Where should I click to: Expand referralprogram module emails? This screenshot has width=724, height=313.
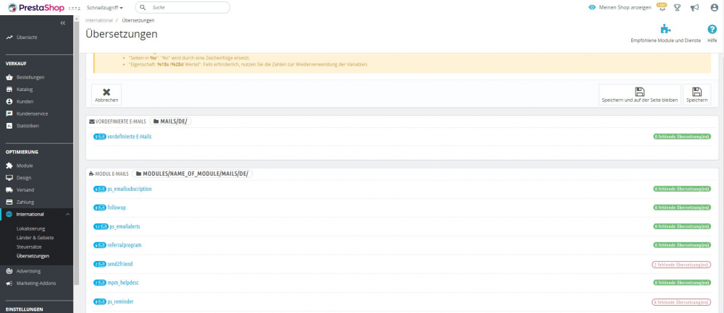tap(125, 245)
